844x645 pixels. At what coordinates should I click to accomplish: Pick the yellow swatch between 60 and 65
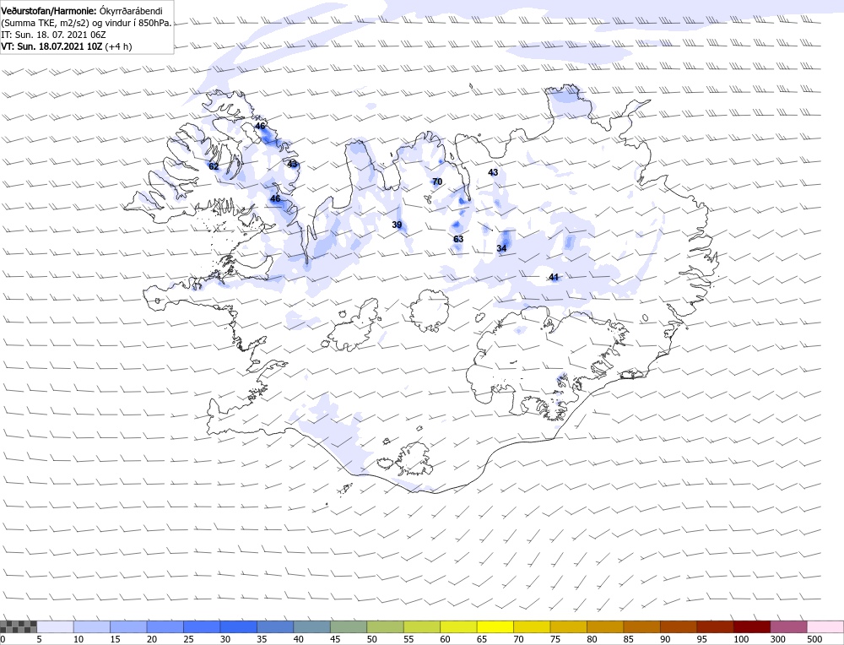pos(458,626)
